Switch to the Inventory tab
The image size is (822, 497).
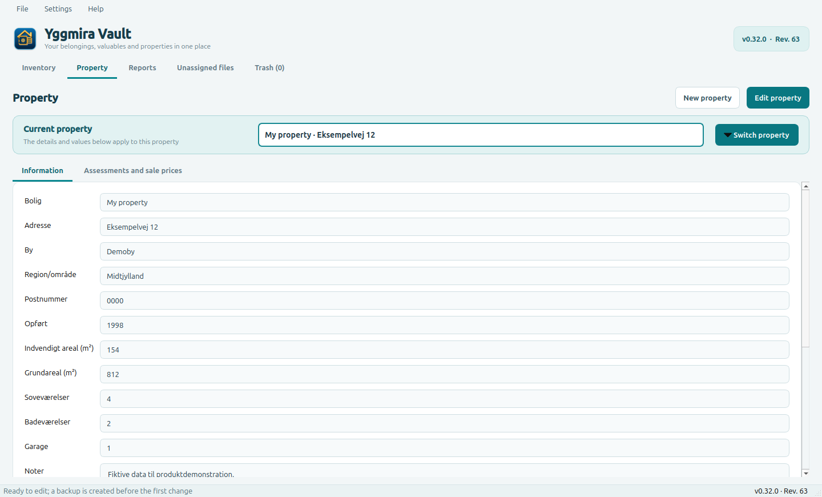(39, 67)
